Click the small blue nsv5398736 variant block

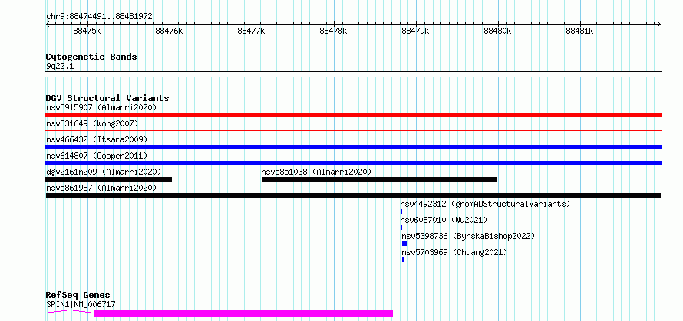coord(404,244)
